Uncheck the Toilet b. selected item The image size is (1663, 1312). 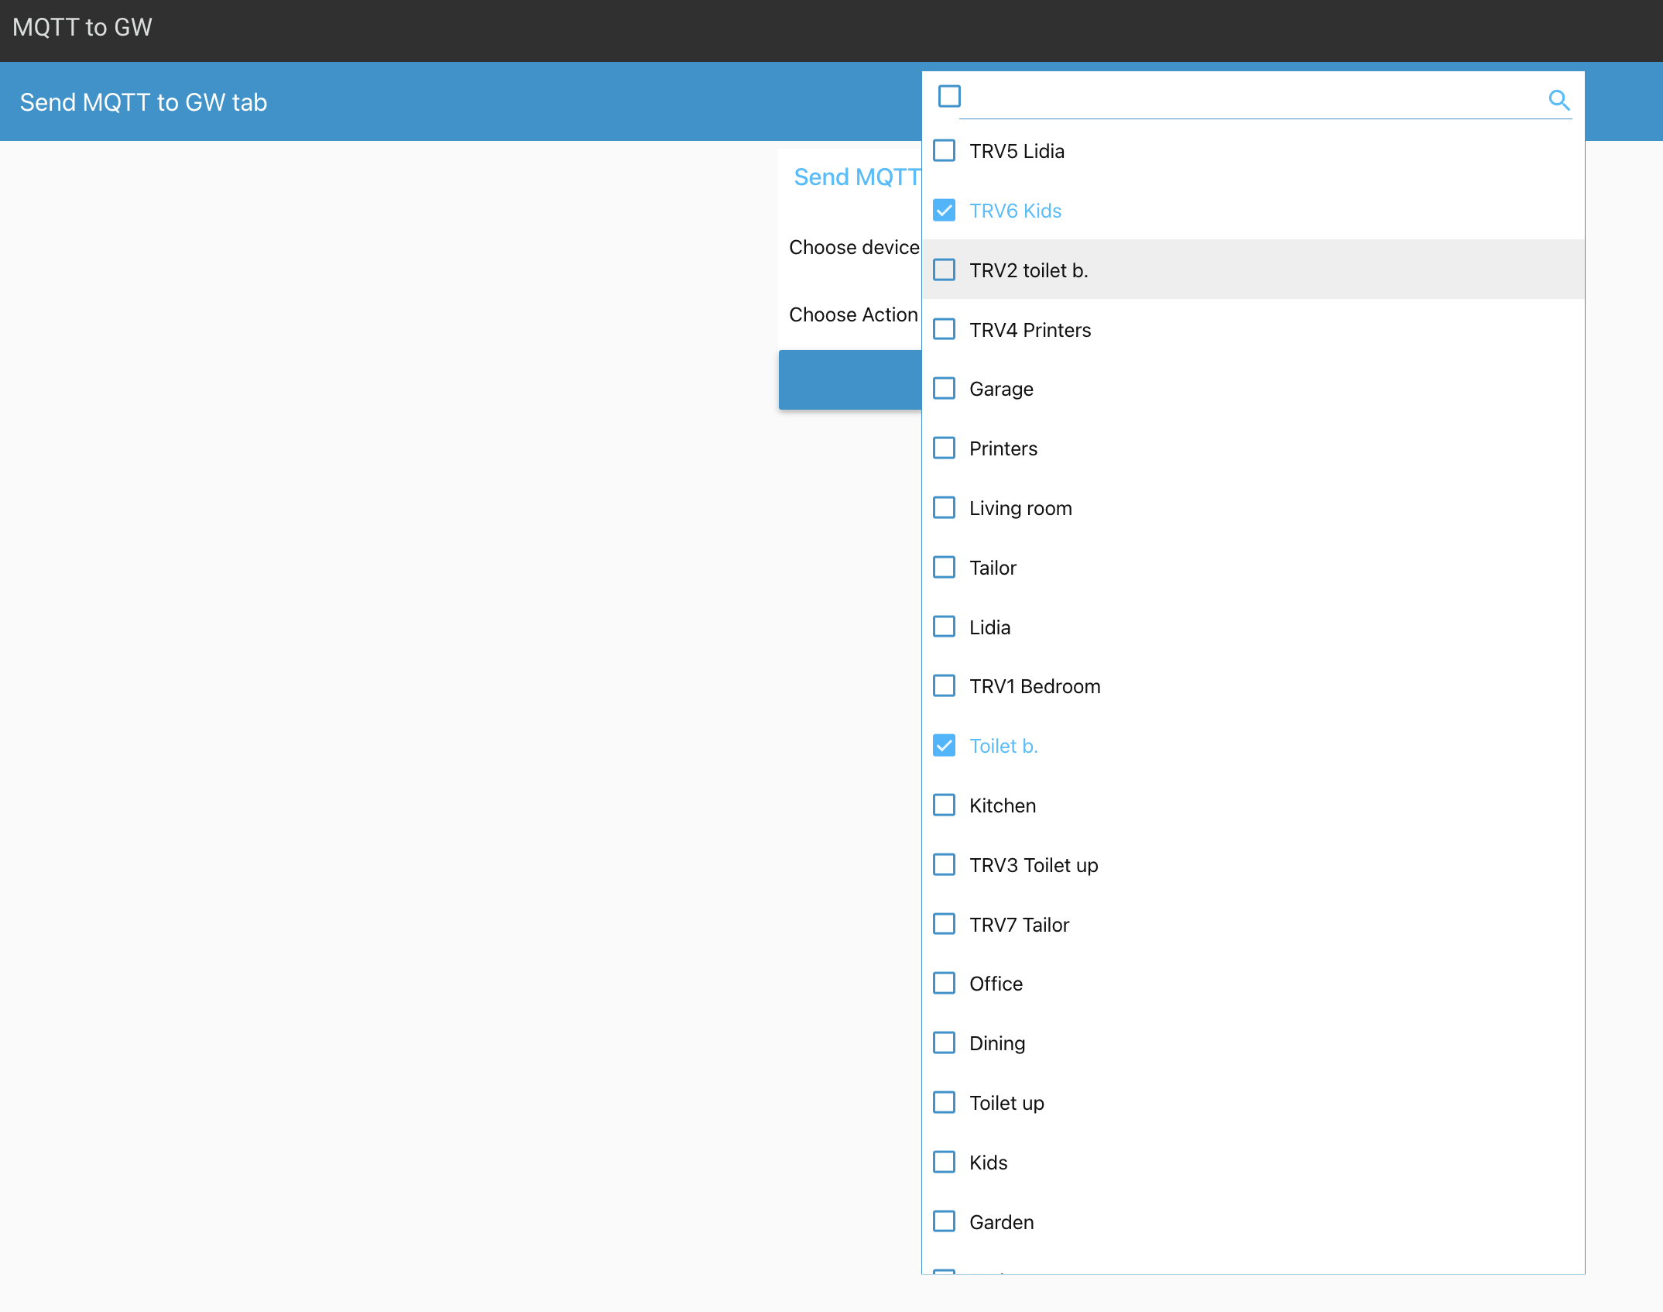coord(946,745)
